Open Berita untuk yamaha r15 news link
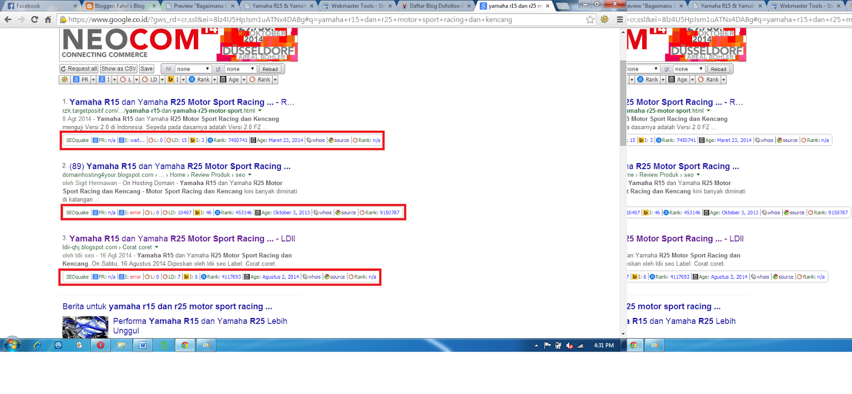This screenshot has width=852, height=394. tap(167, 307)
